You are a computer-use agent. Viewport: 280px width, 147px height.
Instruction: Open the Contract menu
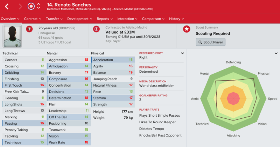[33, 19]
